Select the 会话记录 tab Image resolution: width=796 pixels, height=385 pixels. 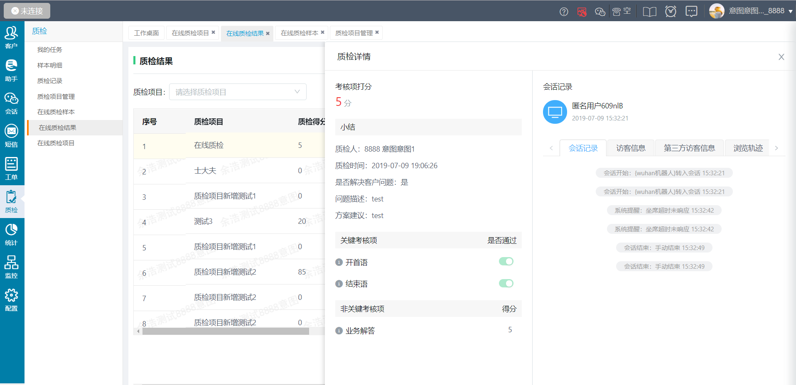click(x=583, y=148)
